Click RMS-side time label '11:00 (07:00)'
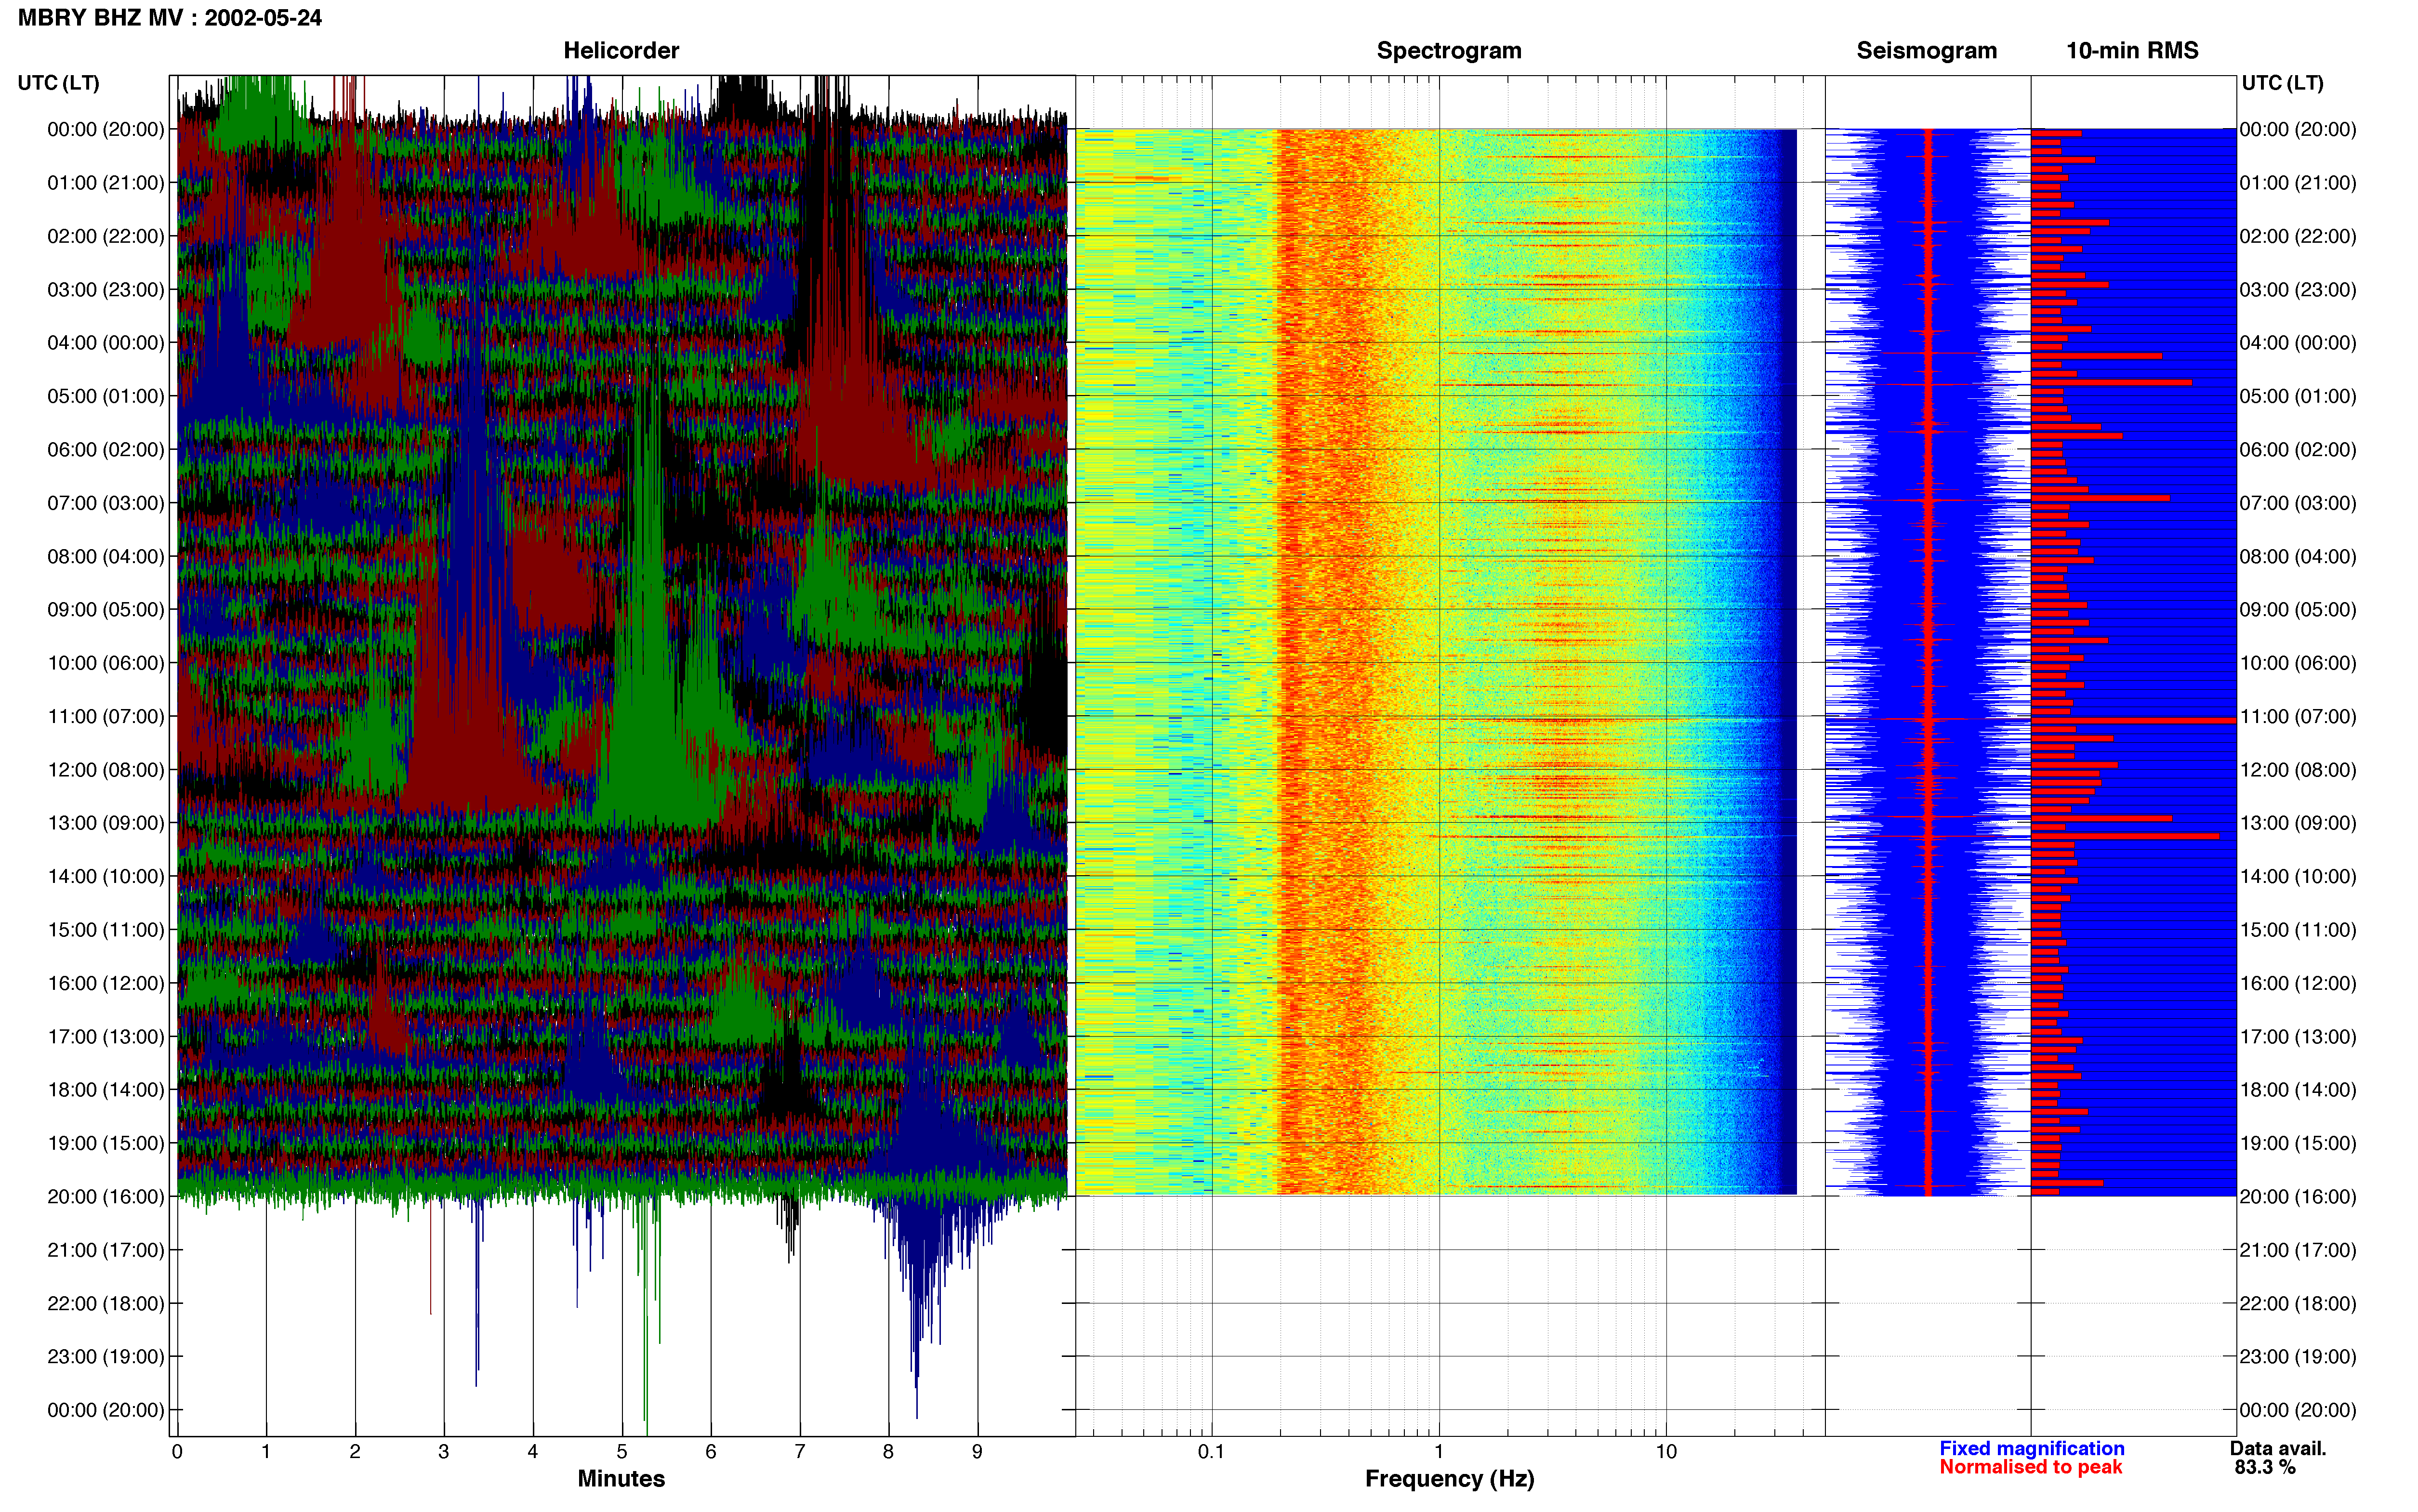 [x=2298, y=716]
